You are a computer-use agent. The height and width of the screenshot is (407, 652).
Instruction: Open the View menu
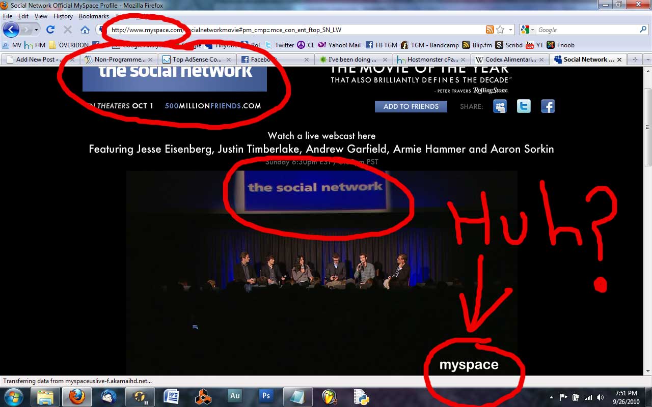41,16
